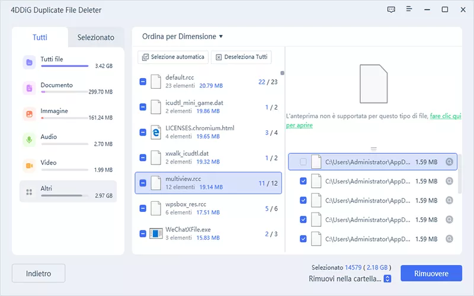
Task: Click the 2.18 GB selected size text
Action: click(x=377, y=268)
